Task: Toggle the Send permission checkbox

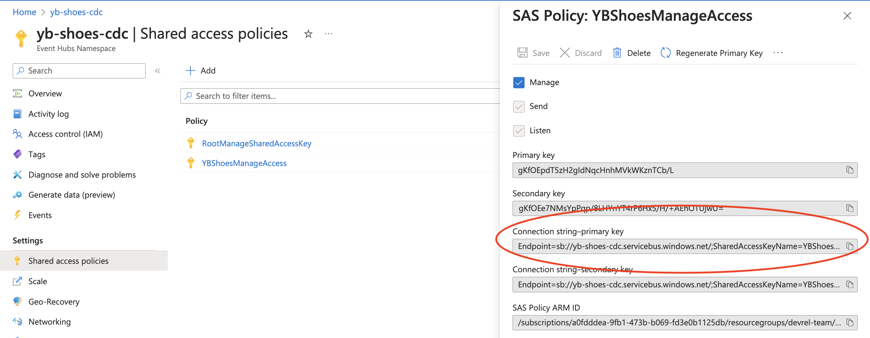Action: pyautogui.click(x=519, y=106)
